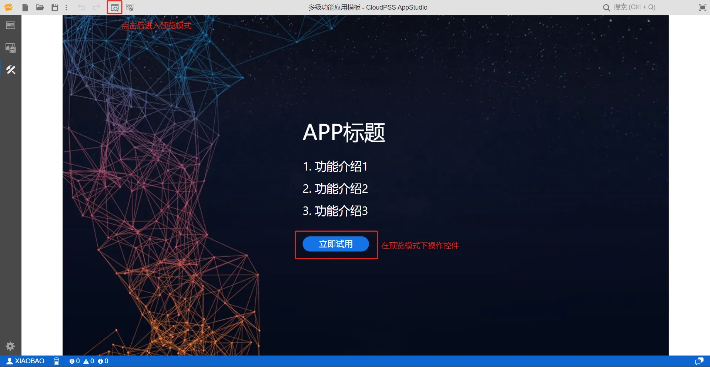Open the more options dots menu

tap(66, 7)
